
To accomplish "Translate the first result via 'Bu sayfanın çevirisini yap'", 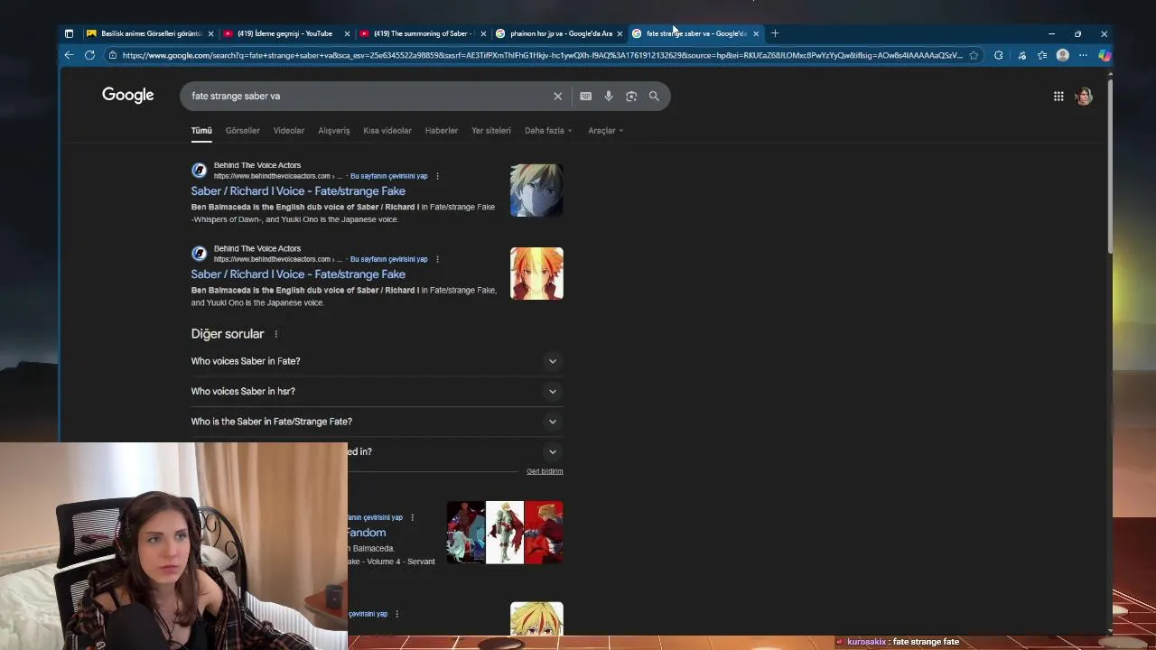I will point(388,176).
